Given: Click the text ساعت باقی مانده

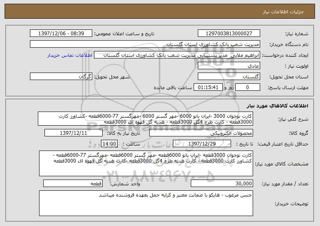Looking at the screenshot, I should 173,87.
